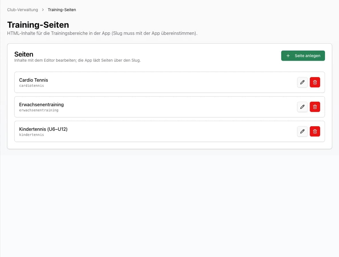Delete the Erwachsenentraining page

tap(315, 107)
